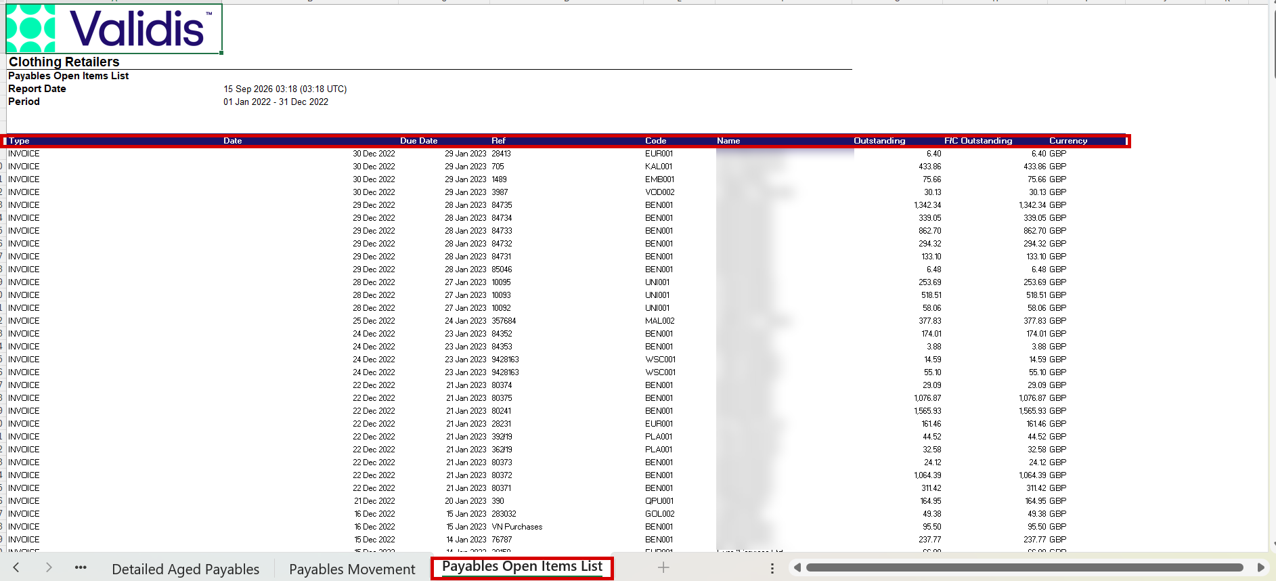
Task: Go to the previous sheet with the left arrow
Action: 16,567
